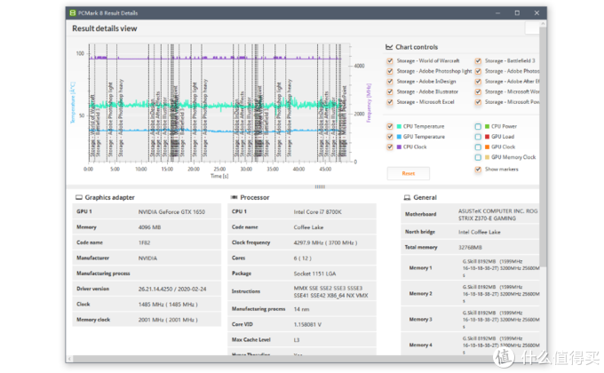
Task: Enable the CPU Power checkbox
Action: [478, 126]
